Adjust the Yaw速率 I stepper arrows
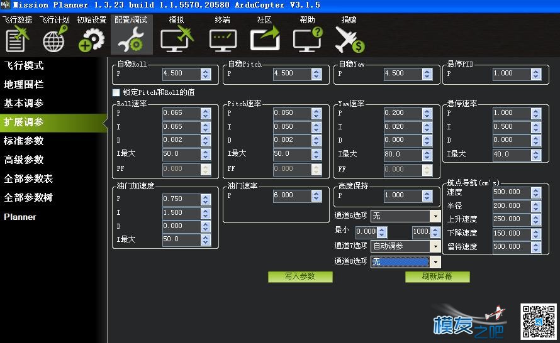Screen dimensions: 560x343 click(x=427, y=127)
